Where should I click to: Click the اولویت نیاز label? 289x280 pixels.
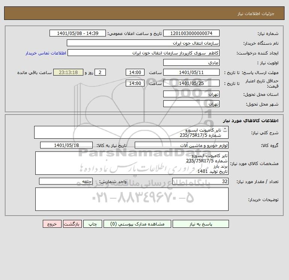click(x=268, y=63)
